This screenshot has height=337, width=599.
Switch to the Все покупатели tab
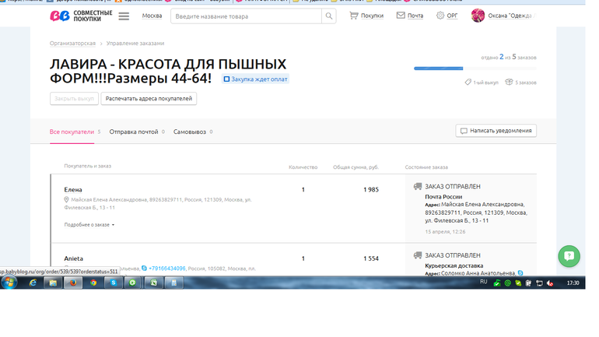pos(72,132)
